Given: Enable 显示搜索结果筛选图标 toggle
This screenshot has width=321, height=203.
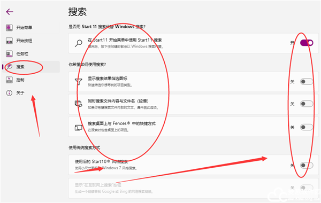Looking at the screenshot, I should pyautogui.click(x=307, y=82).
